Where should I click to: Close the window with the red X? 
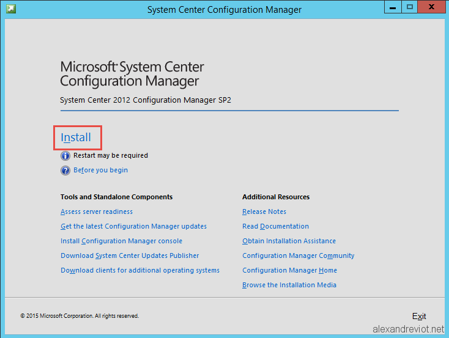pos(431,7)
